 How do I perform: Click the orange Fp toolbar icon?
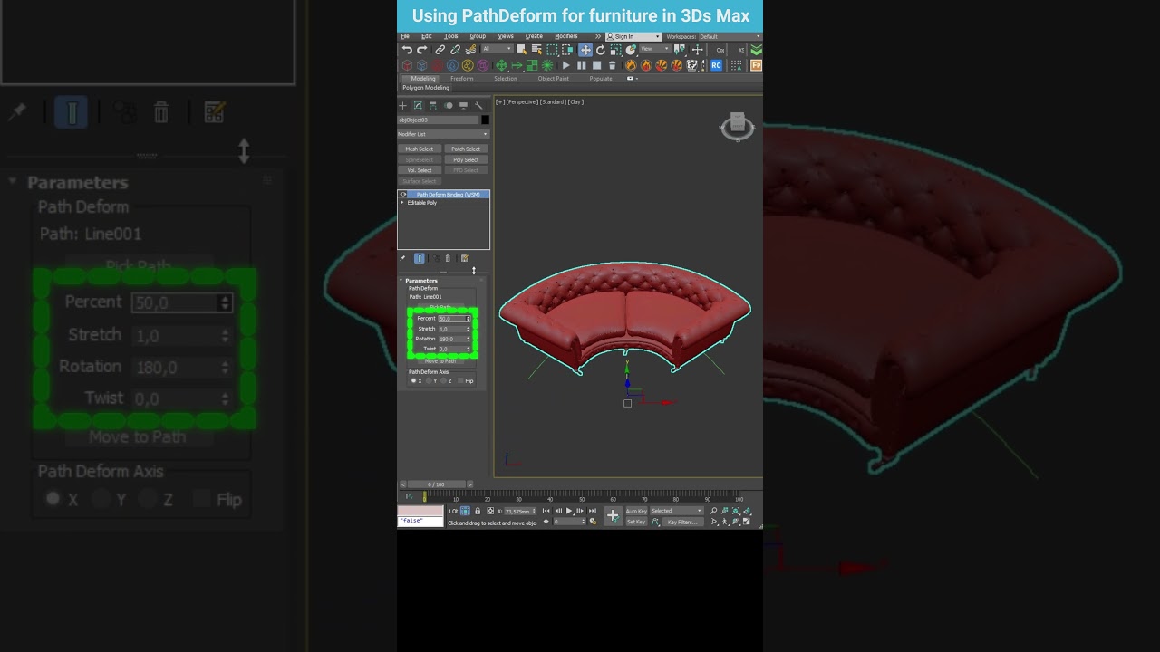click(x=757, y=65)
